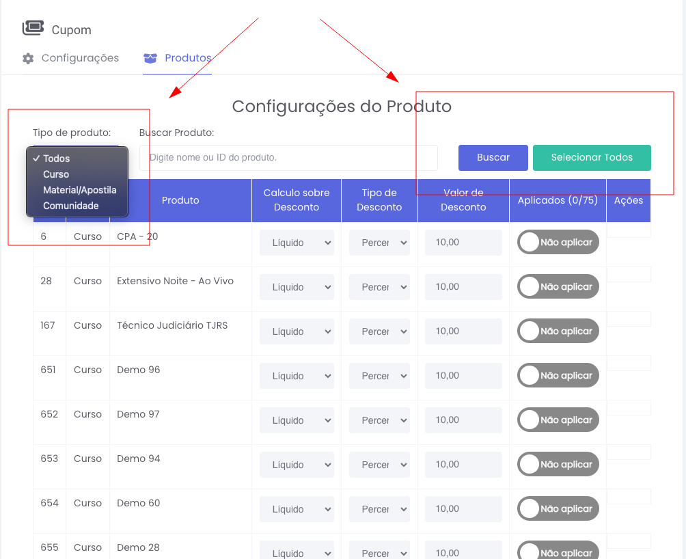Toggle Não aplicar switch for Demo 60

pos(558,508)
